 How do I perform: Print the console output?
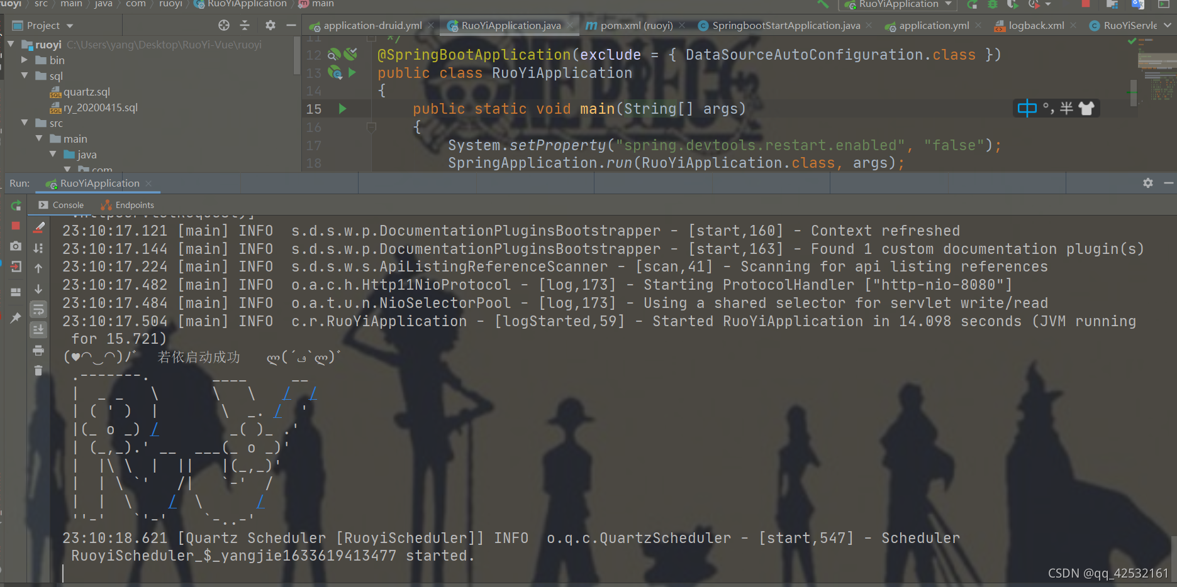click(x=38, y=350)
